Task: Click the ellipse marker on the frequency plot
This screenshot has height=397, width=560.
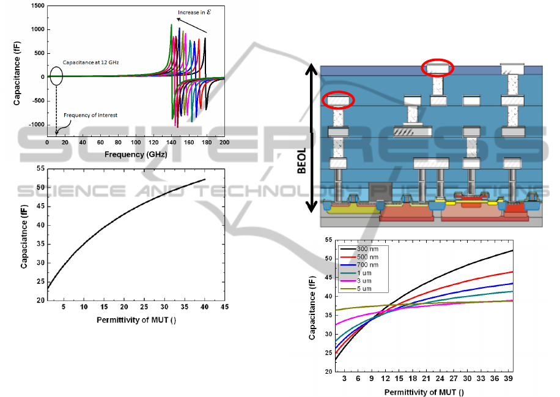Action: click(x=56, y=76)
